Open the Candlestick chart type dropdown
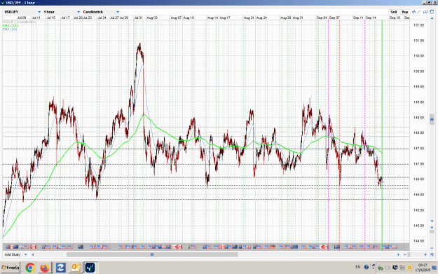Viewport: 438px width, 274px height. coord(101,12)
